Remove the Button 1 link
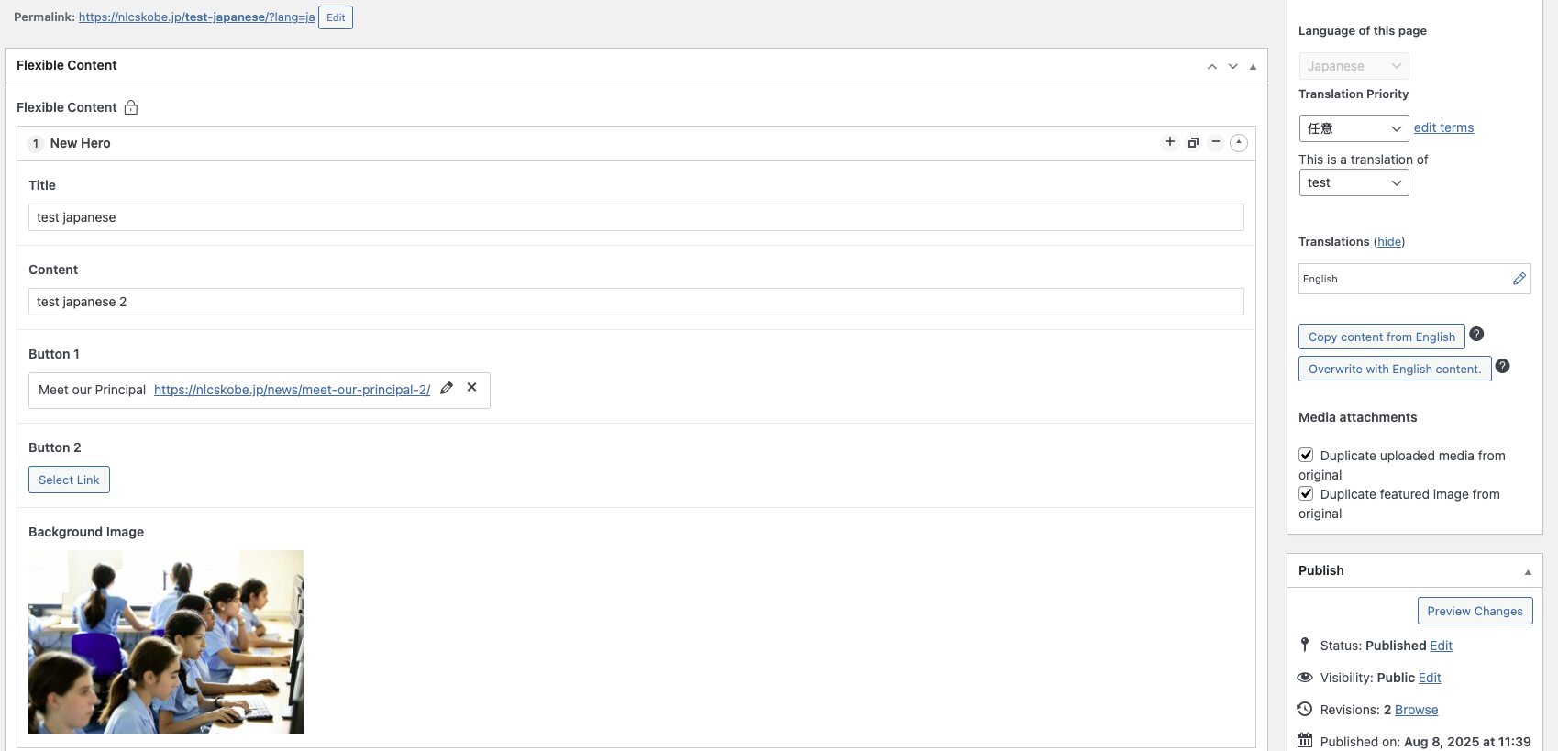The width and height of the screenshot is (1558, 751). tap(472, 388)
